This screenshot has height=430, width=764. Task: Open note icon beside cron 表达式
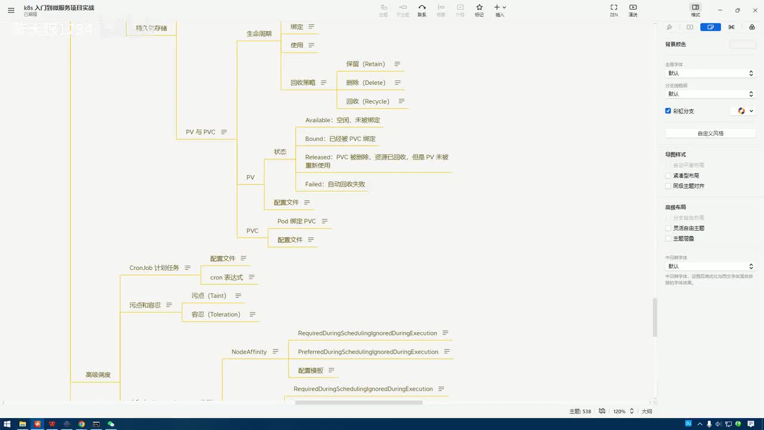point(251,277)
